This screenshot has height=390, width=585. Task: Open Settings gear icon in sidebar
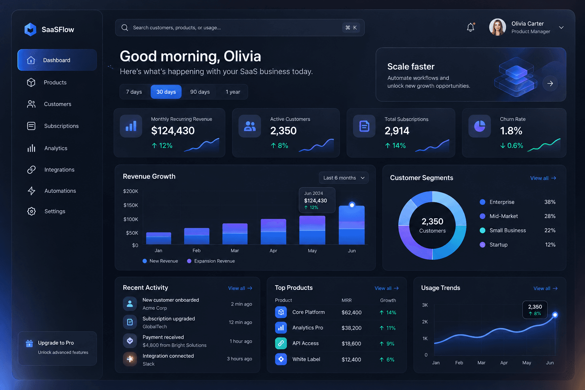click(31, 211)
